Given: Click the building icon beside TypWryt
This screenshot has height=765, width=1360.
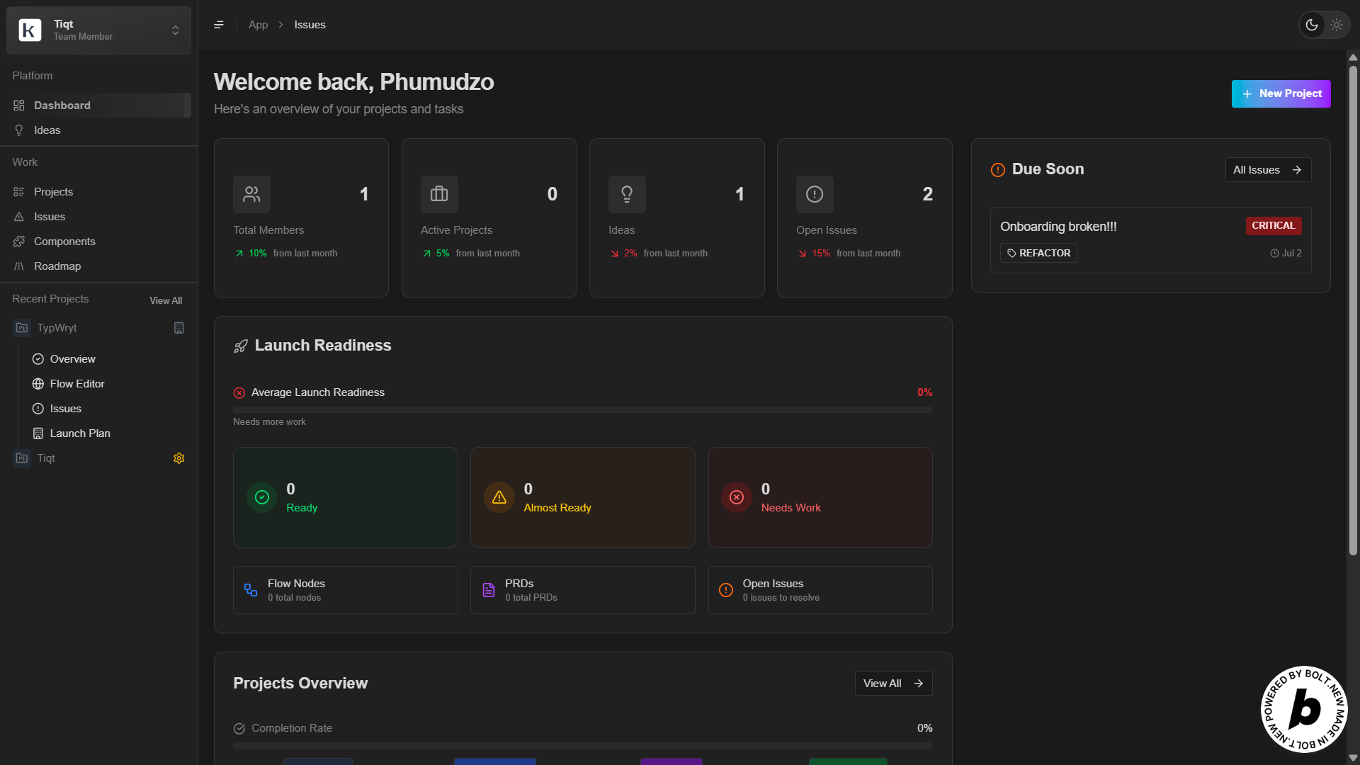Looking at the screenshot, I should point(178,328).
